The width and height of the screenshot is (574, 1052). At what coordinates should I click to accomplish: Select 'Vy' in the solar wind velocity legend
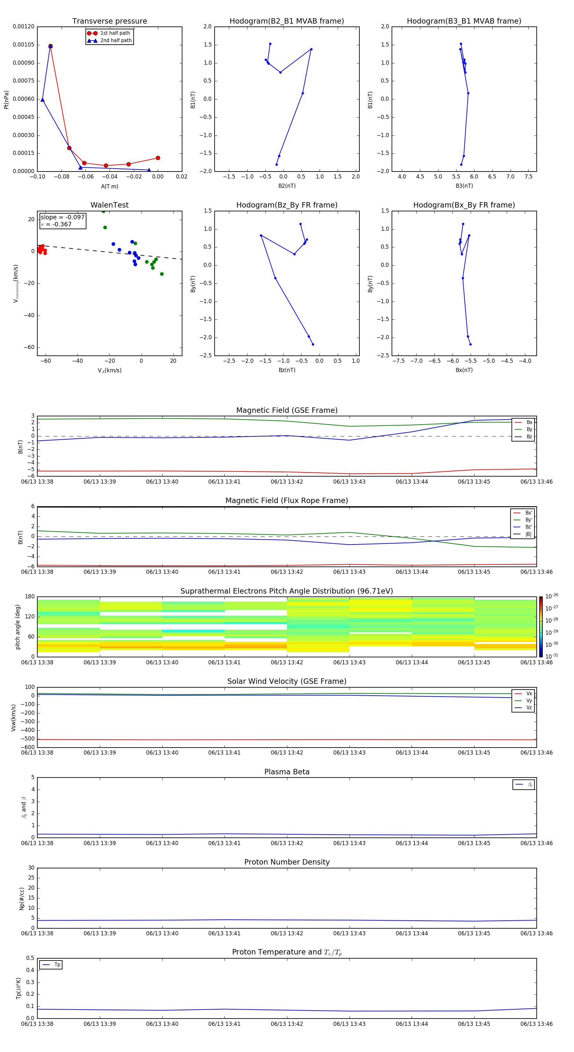tap(523, 700)
